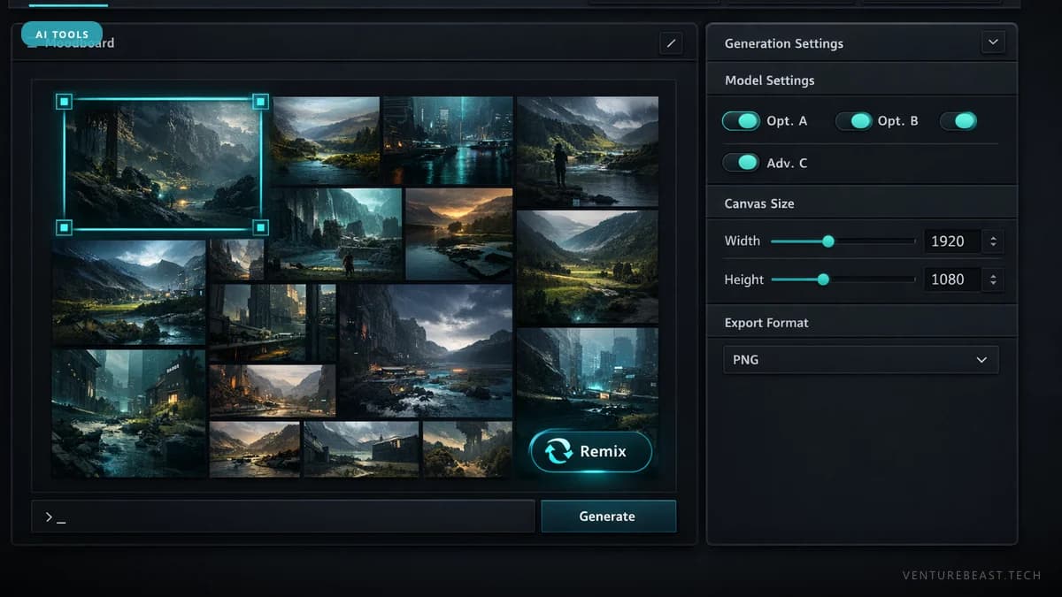Select the bottom-left stream through town thumbnail
Image resolution: width=1062 pixels, height=597 pixels.
tap(129, 413)
